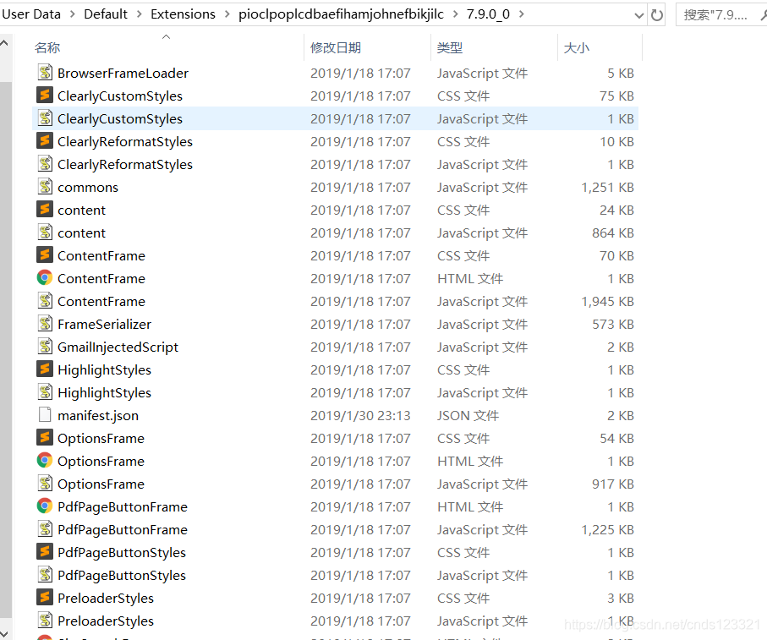Click the PdfPageButtonStyles CSS file icon
The width and height of the screenshot is (767, 640).
click(45, 551)
